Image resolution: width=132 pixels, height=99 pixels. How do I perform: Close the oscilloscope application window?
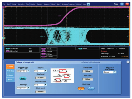coord(127,4)
